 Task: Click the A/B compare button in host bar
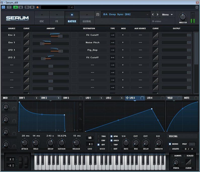(x=27, y=7)
